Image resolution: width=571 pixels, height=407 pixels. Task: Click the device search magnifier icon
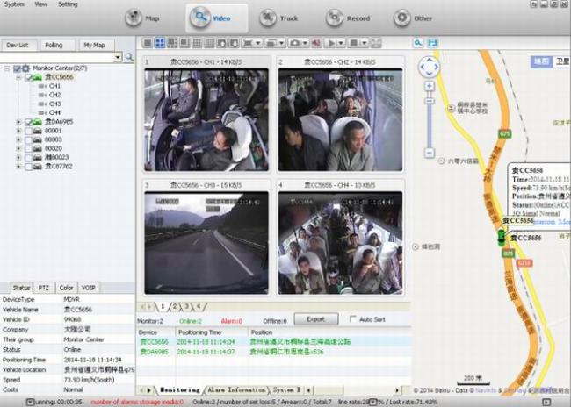(x=129, y=57)
